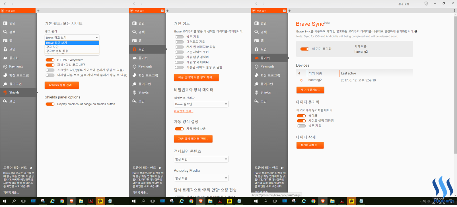Refresh the hint in the Brave Sync sidebar
Image resolution: width=457 pixels, height=207 pixels.
282,168
